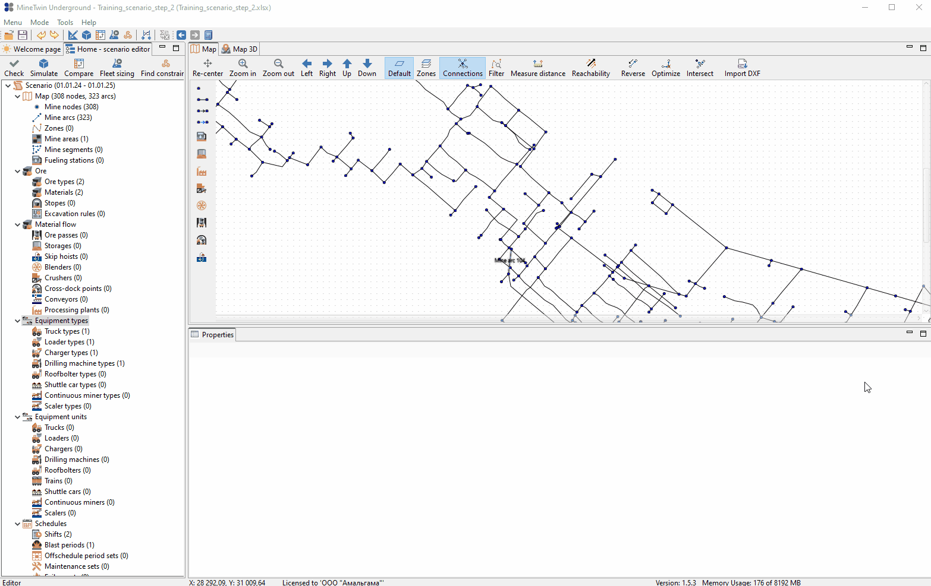931x586 pixels.
Task: Switch to the Map 3D tab
Action: [x=239, y=49]
